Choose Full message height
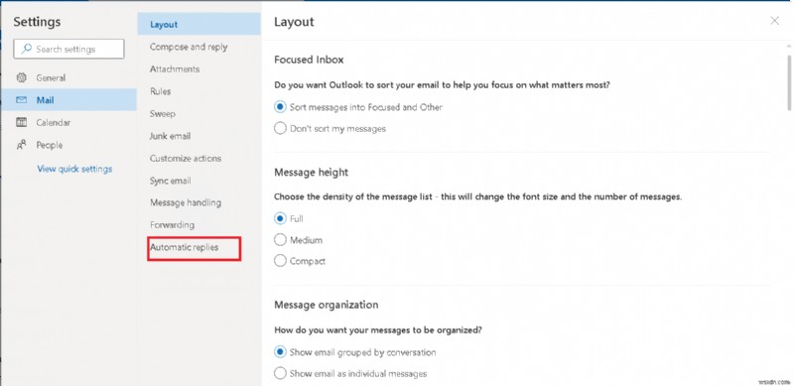The height and width of the screenshot is (386, 794). pos(280,219)
